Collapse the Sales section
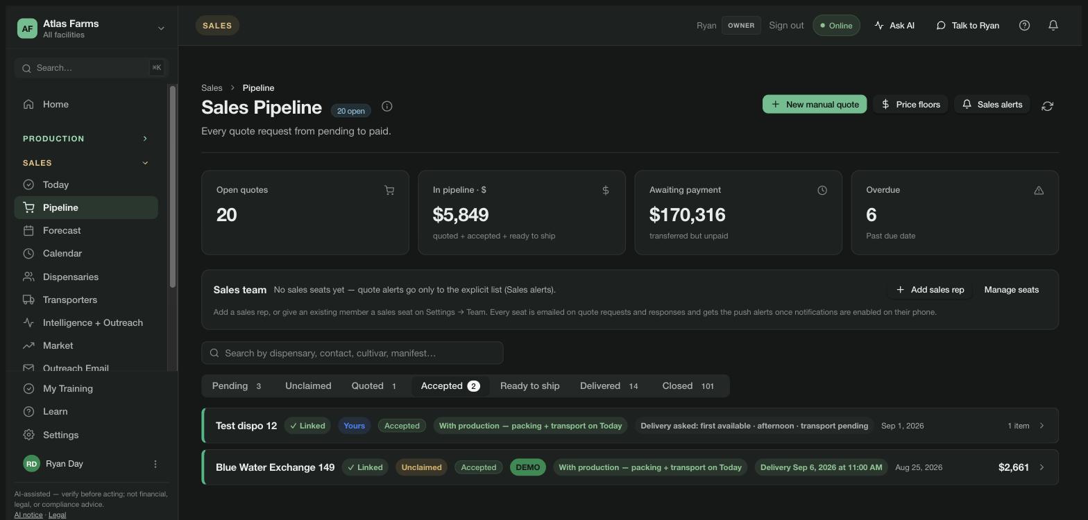This screenshot has height=520, width=1088. click(86, 163)
